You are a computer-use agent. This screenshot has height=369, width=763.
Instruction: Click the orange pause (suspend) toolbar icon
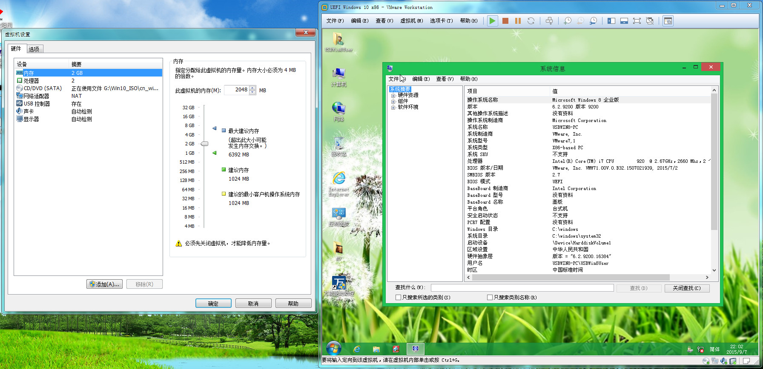(518, 21)
